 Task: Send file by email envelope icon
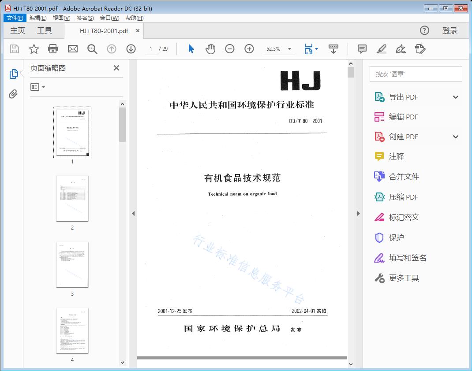[x=73, y=49]
